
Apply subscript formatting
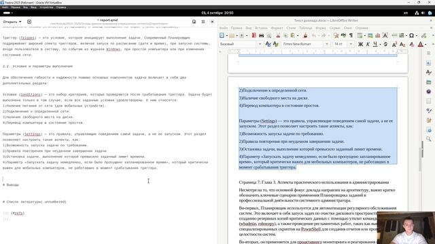click(402, 44)
